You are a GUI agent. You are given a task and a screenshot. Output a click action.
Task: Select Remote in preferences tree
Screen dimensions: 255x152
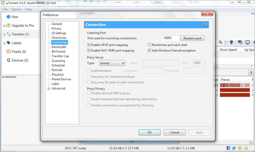[57, 70]
